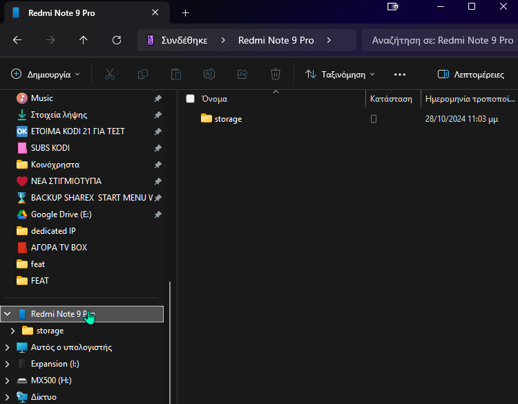Unpin Music from quick access
518x404 pixels.
[x=158, y=98]
